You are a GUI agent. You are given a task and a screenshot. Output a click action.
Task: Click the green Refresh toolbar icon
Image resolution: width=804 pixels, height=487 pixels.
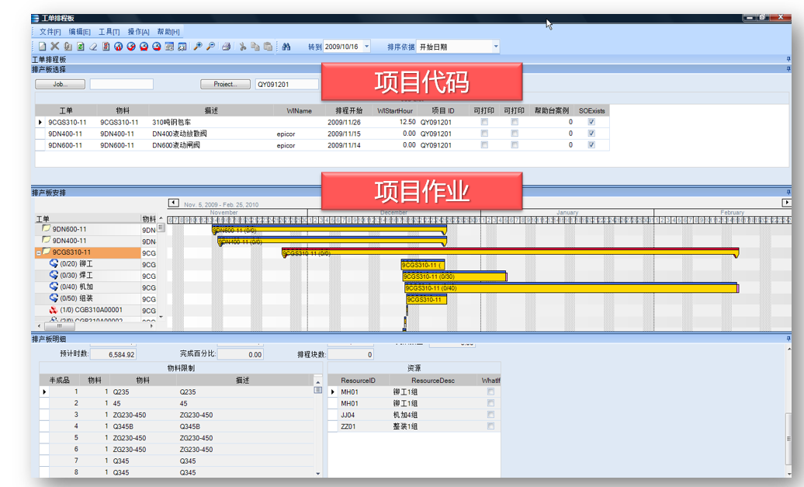click(81, 47)
